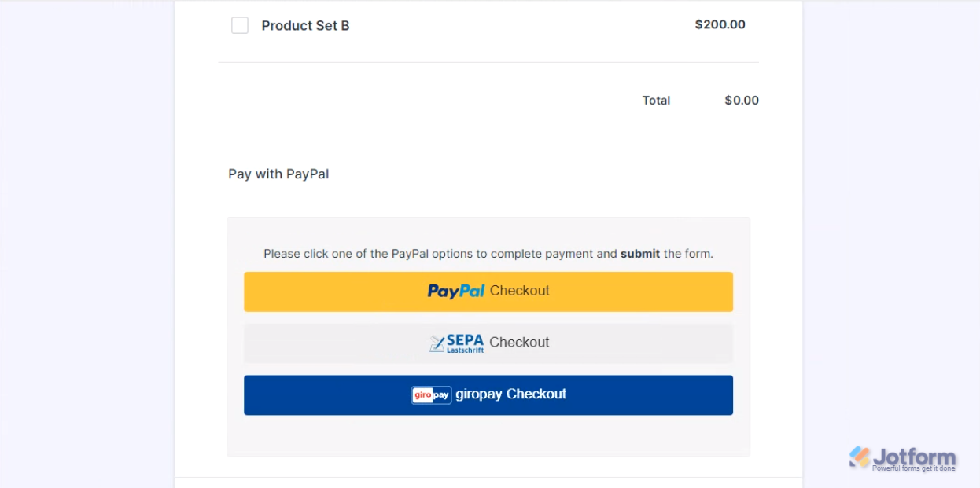This screenshot has height=488, width=980.
Task: Click the 'Powerful forms get it done' tagline
Action: click(x=913, y=468)
